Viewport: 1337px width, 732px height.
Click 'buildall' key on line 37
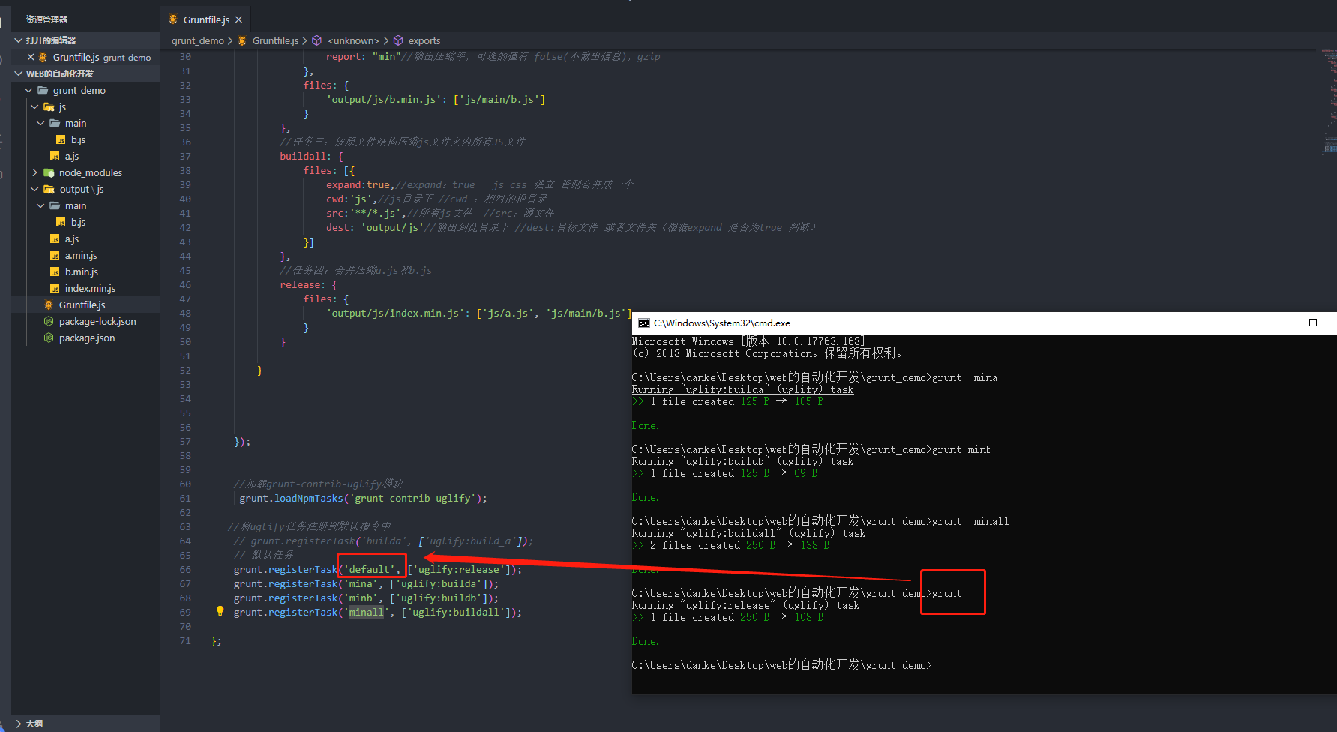pos(304,157)
